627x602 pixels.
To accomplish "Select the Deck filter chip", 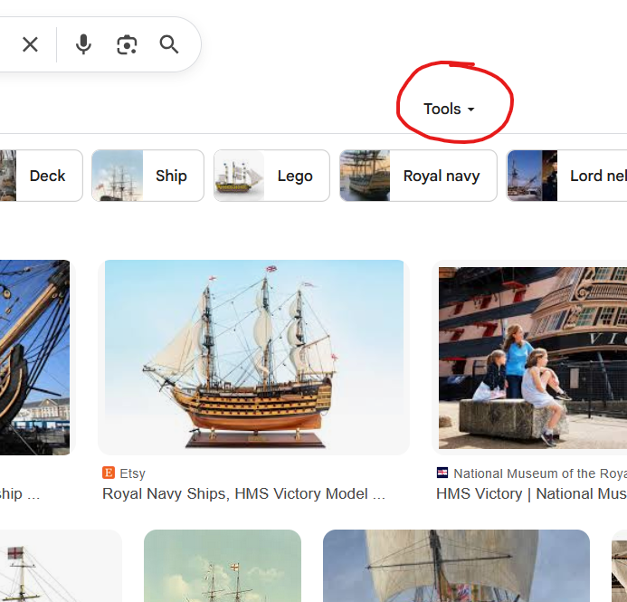I will [42, 176].
